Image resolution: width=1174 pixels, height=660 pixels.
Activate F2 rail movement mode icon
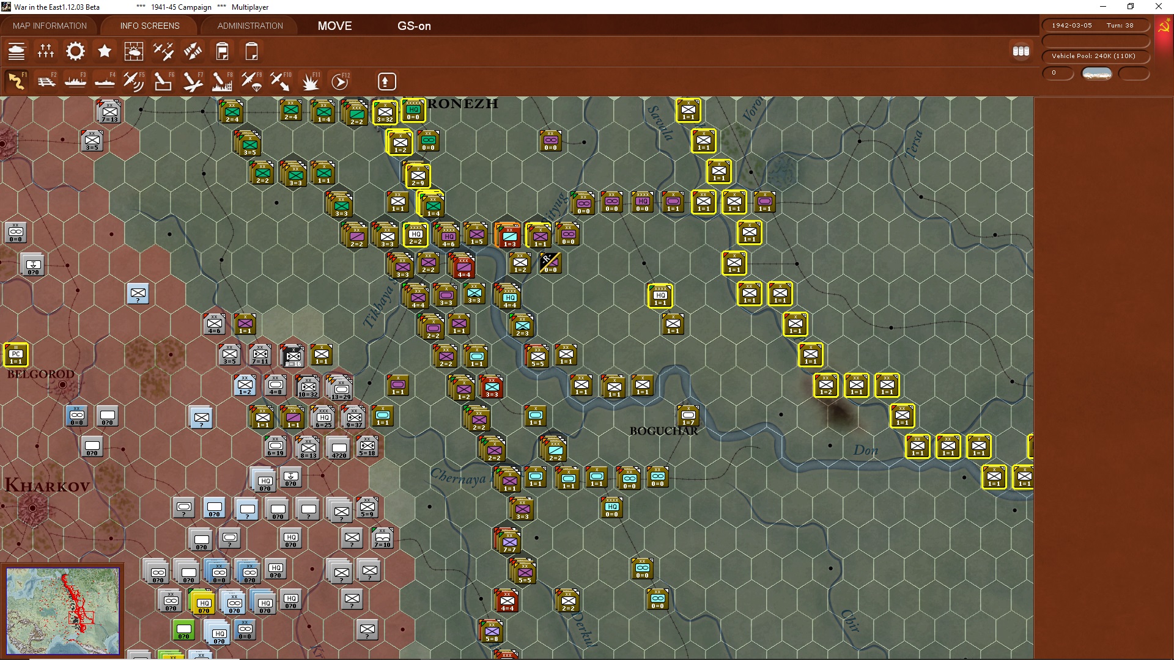point(46,81)
